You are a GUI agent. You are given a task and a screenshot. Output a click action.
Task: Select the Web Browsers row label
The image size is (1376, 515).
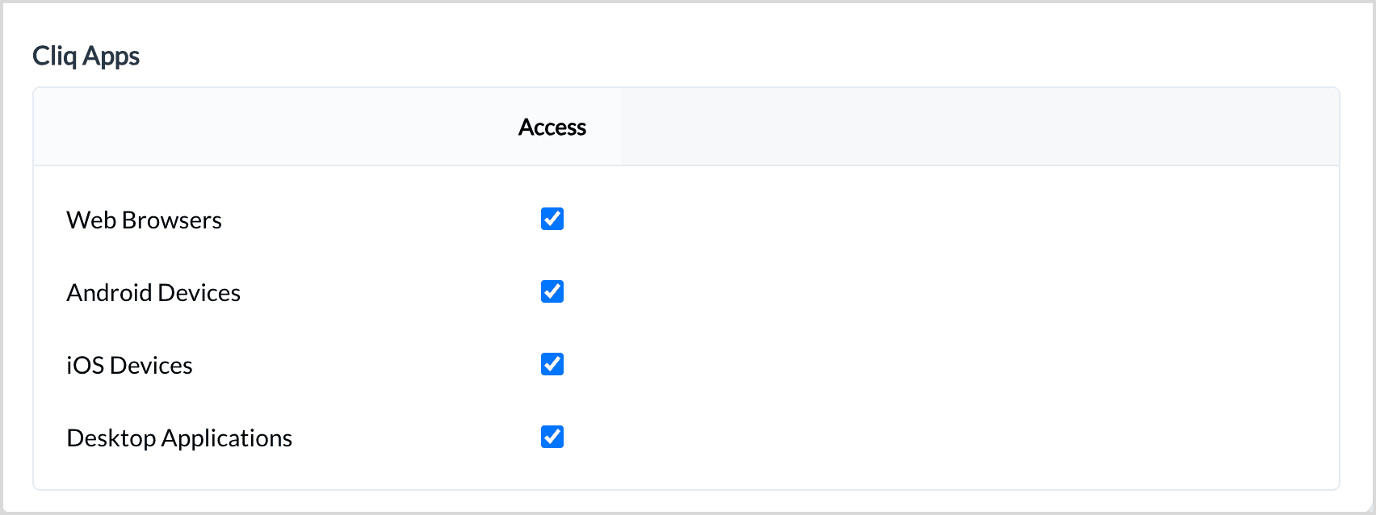[x=144, y=220]
